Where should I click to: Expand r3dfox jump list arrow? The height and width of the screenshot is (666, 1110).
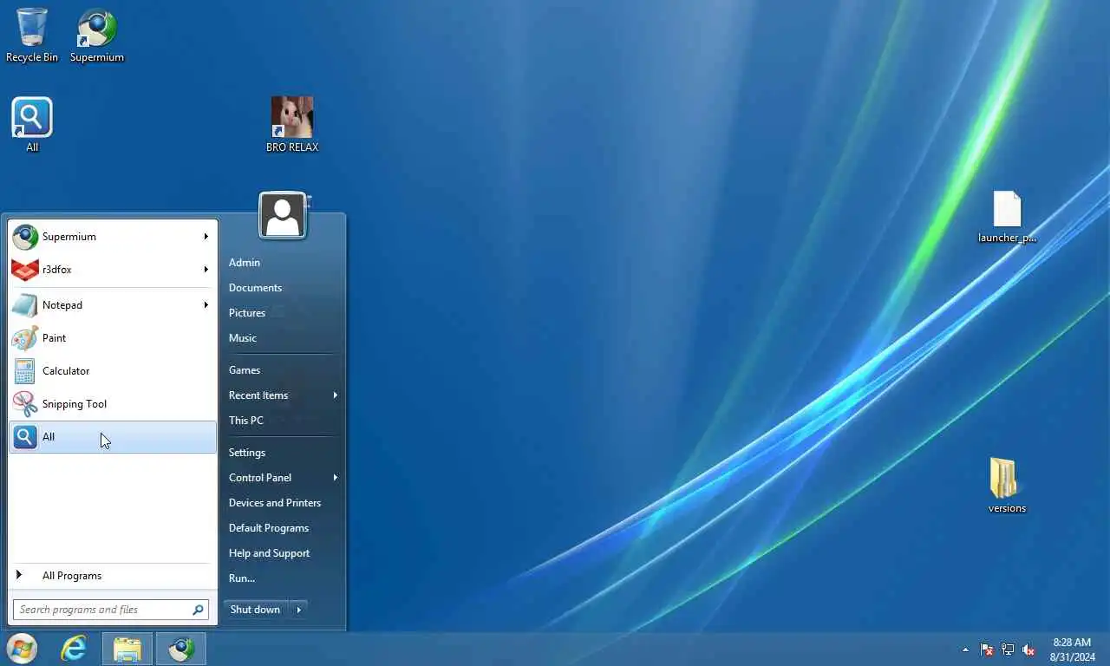coord(206,270)
